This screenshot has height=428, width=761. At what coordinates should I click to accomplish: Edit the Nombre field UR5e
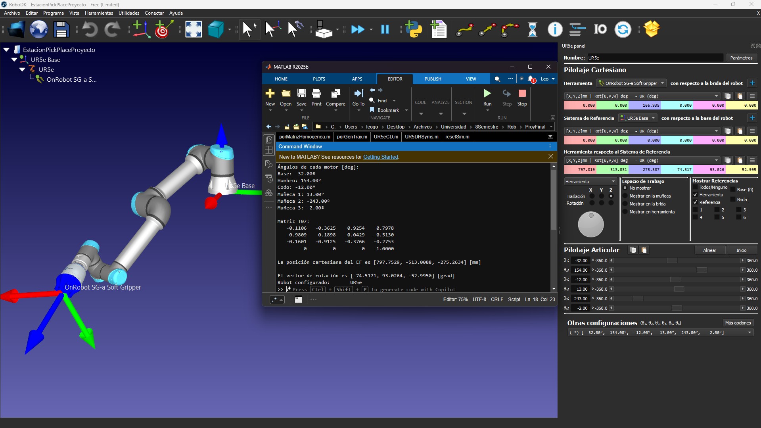pos(655,58)
